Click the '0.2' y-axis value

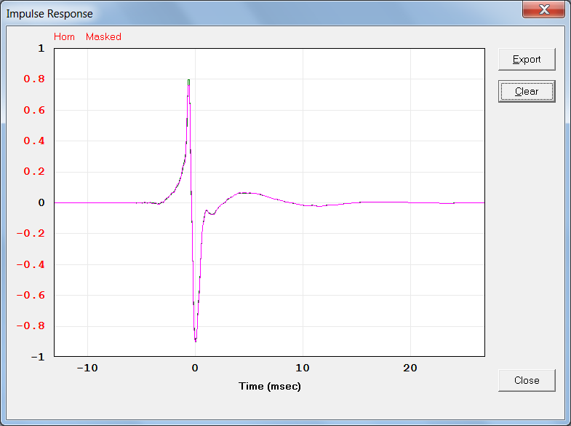pyautogui.click(x=34, y=171)
